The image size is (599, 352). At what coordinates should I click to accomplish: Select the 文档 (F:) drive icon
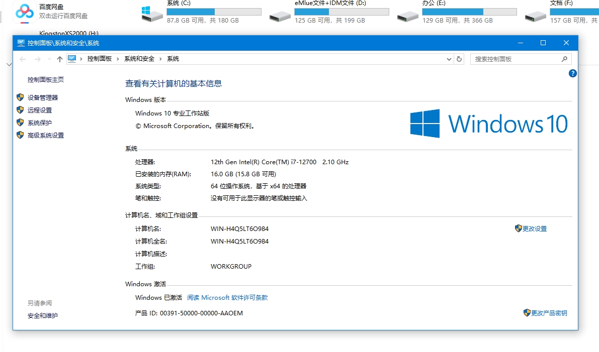click(536, 16)
